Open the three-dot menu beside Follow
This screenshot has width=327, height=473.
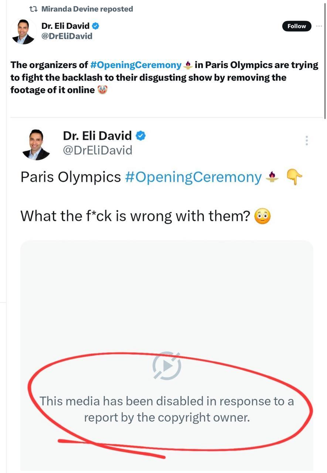coord(319,26)
